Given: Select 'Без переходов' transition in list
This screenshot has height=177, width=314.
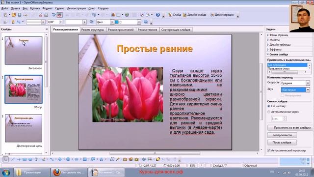Looking at the screenshot, I should tap(287, 65).
